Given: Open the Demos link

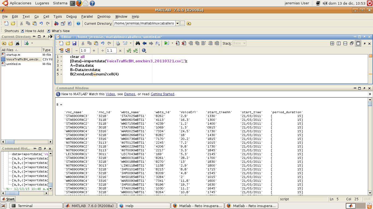Looking at the screenshot, I should 130,94.
